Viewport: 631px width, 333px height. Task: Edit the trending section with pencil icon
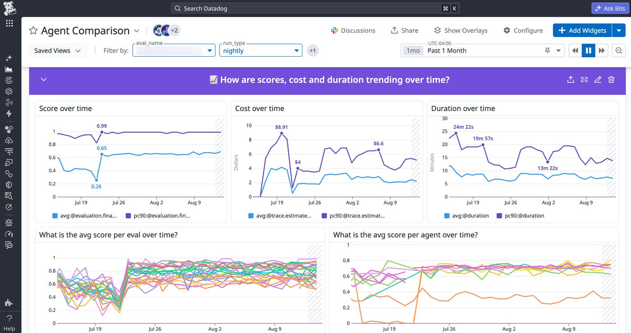(x=598, y=80)
